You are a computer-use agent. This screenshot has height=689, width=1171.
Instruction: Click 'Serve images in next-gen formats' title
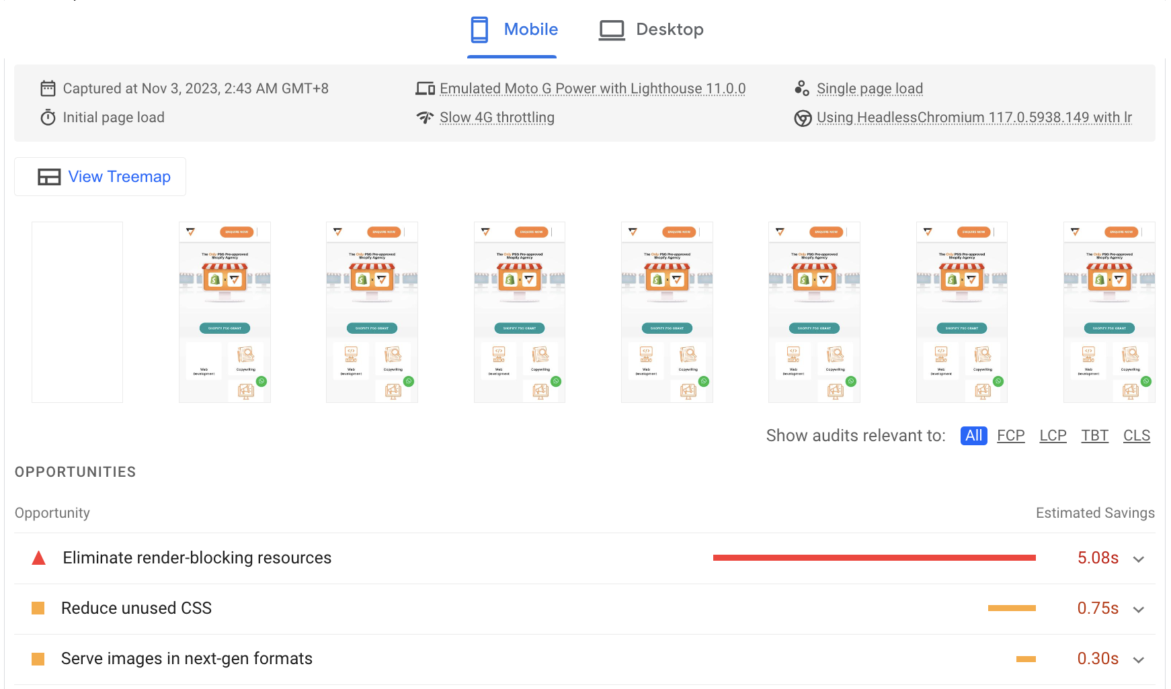[187, 659]
